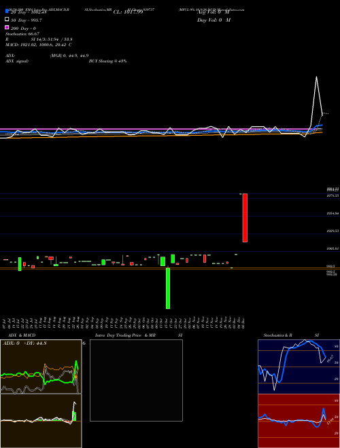Click the green ADX line peak
This screenshot has height=448, width=340.
pos(76,361)
